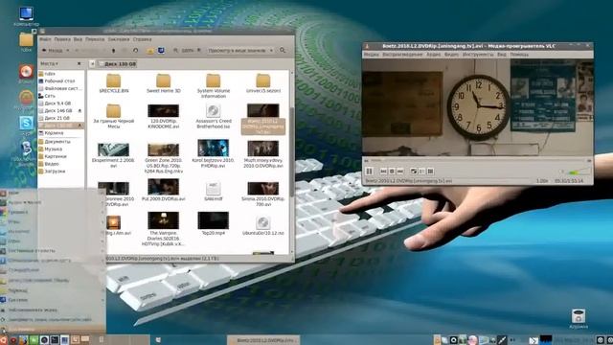613x345 pixels.
Task: Open VLC Инструменты menu
Action: pos(478,55)
